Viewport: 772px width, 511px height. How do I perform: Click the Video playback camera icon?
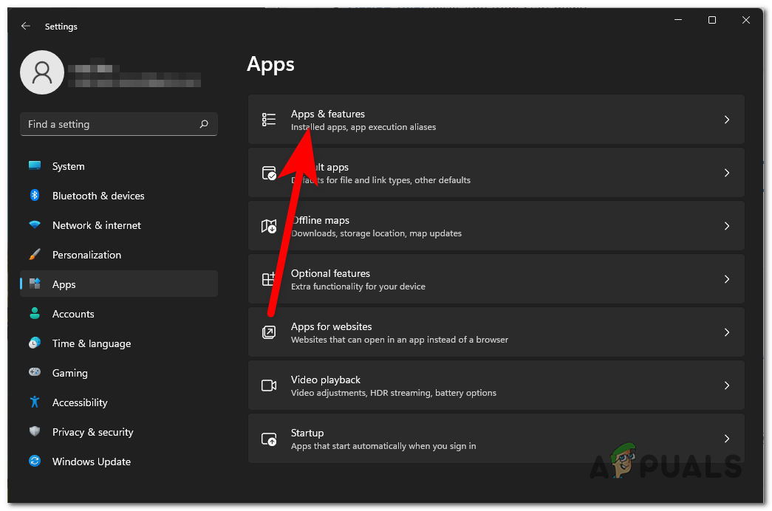point(269,385)
